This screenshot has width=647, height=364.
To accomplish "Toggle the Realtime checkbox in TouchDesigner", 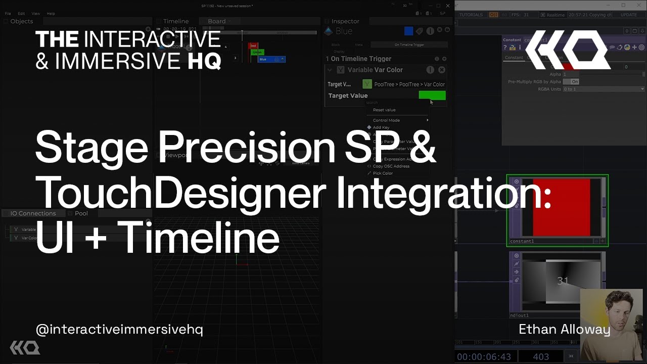I will click(543, 15).
